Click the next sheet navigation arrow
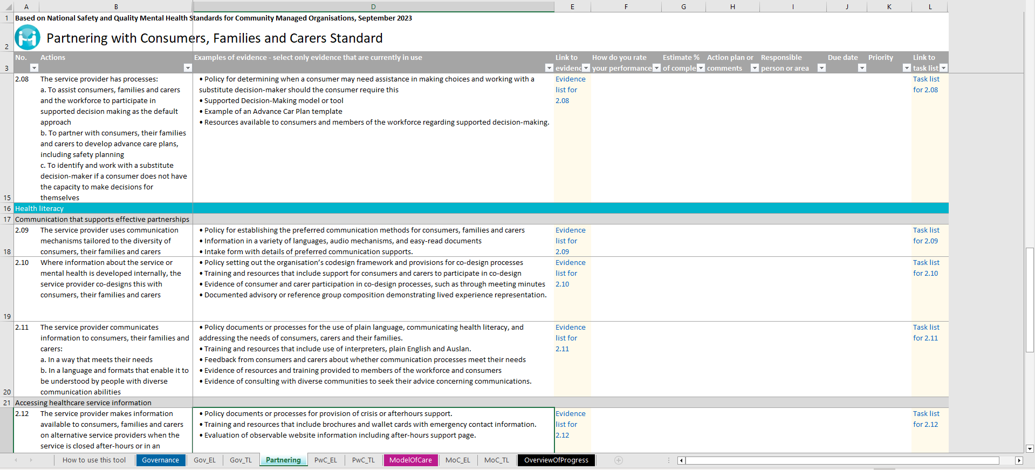1035x470 pixels. pos(31,460)
